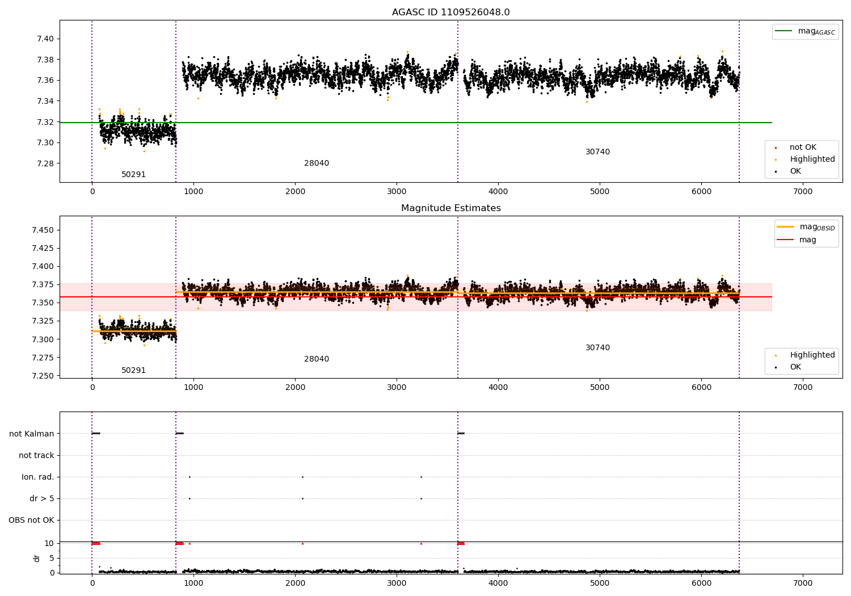Click the 'dr > 5' axis label

(x=42, y=498)
